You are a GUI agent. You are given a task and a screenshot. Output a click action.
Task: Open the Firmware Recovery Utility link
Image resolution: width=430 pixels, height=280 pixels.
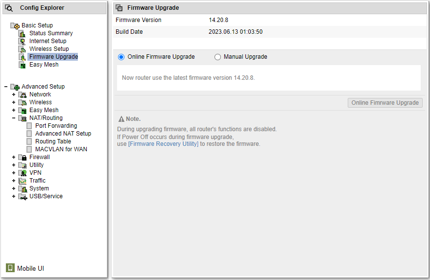click(163, 144)
